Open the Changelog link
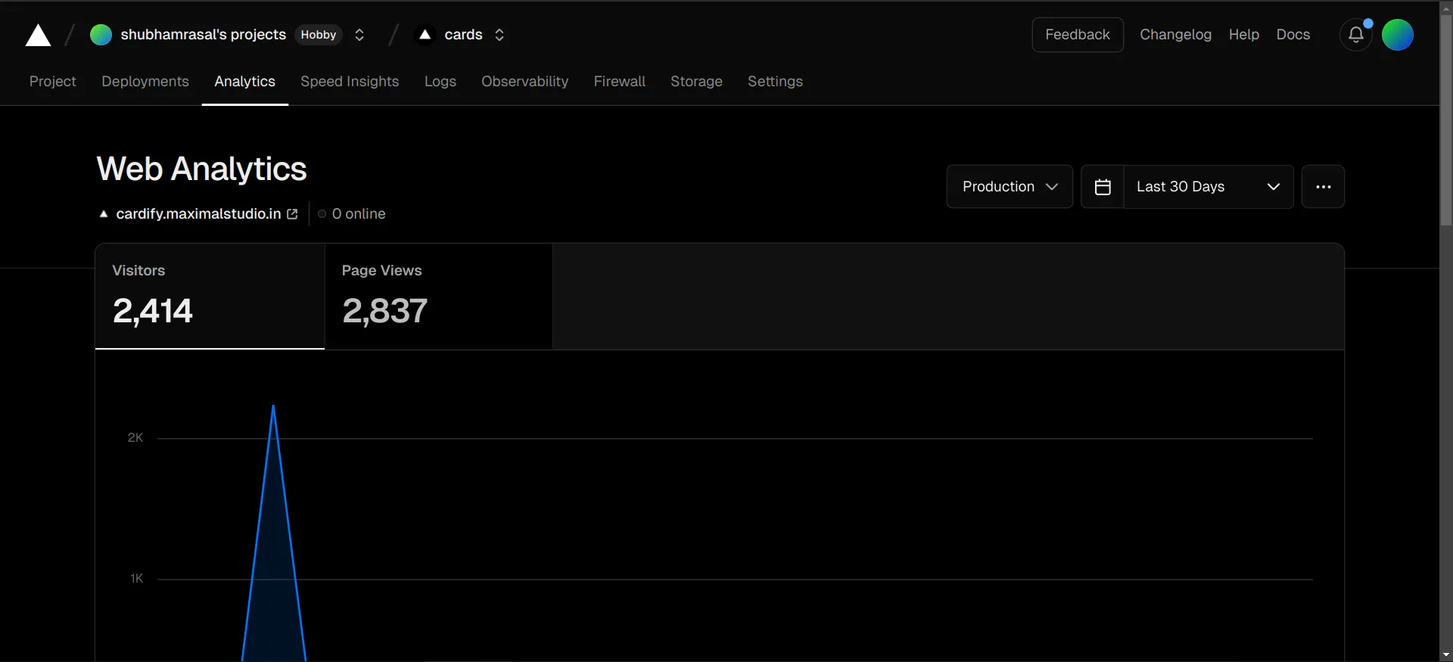 1175,35
